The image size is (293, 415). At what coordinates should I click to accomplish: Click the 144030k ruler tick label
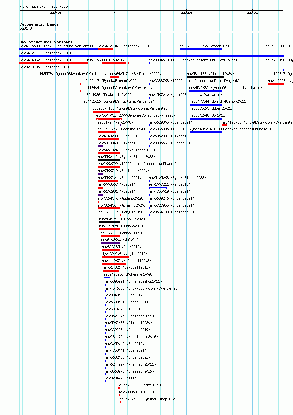120,13
